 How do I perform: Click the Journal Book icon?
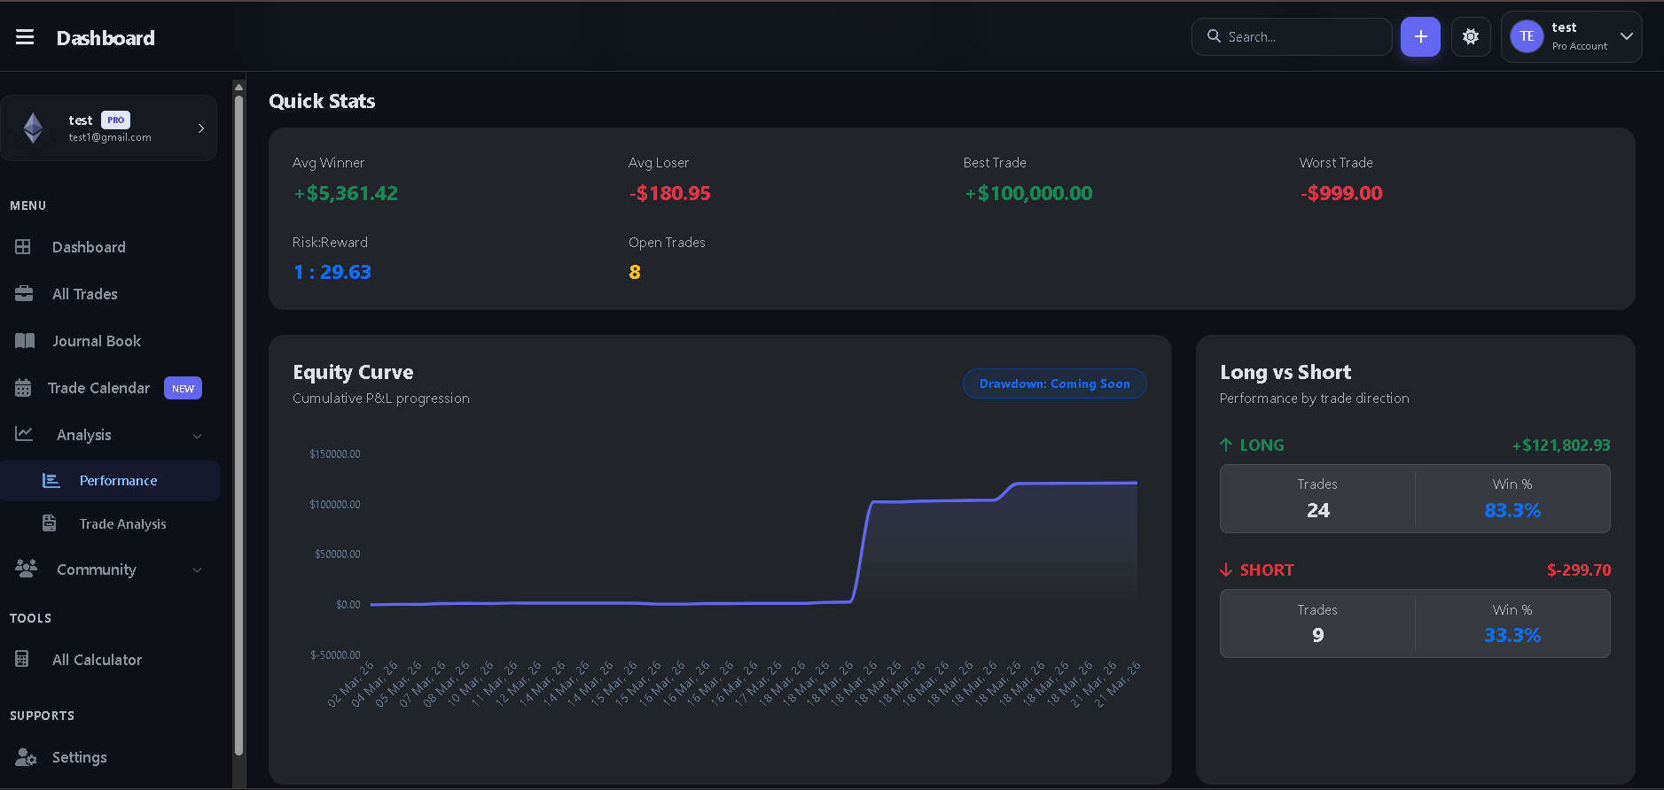click(x=25, y=341)
